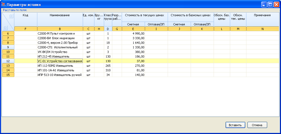This screenshot has width=281, height=134.
Task: Close the Параметры вставки window
Action: pyautogui.click(x=276, y=5)
